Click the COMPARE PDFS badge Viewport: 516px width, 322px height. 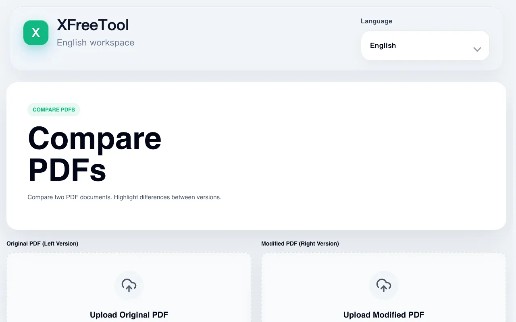[x=54, y=109]
